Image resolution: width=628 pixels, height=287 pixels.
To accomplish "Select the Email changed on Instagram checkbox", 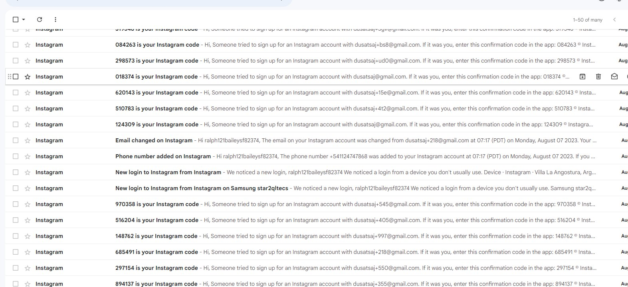I will [16, 140].
